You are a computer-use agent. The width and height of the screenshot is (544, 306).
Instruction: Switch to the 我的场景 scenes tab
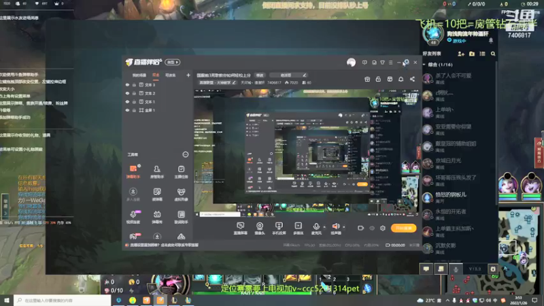[139, 75]
